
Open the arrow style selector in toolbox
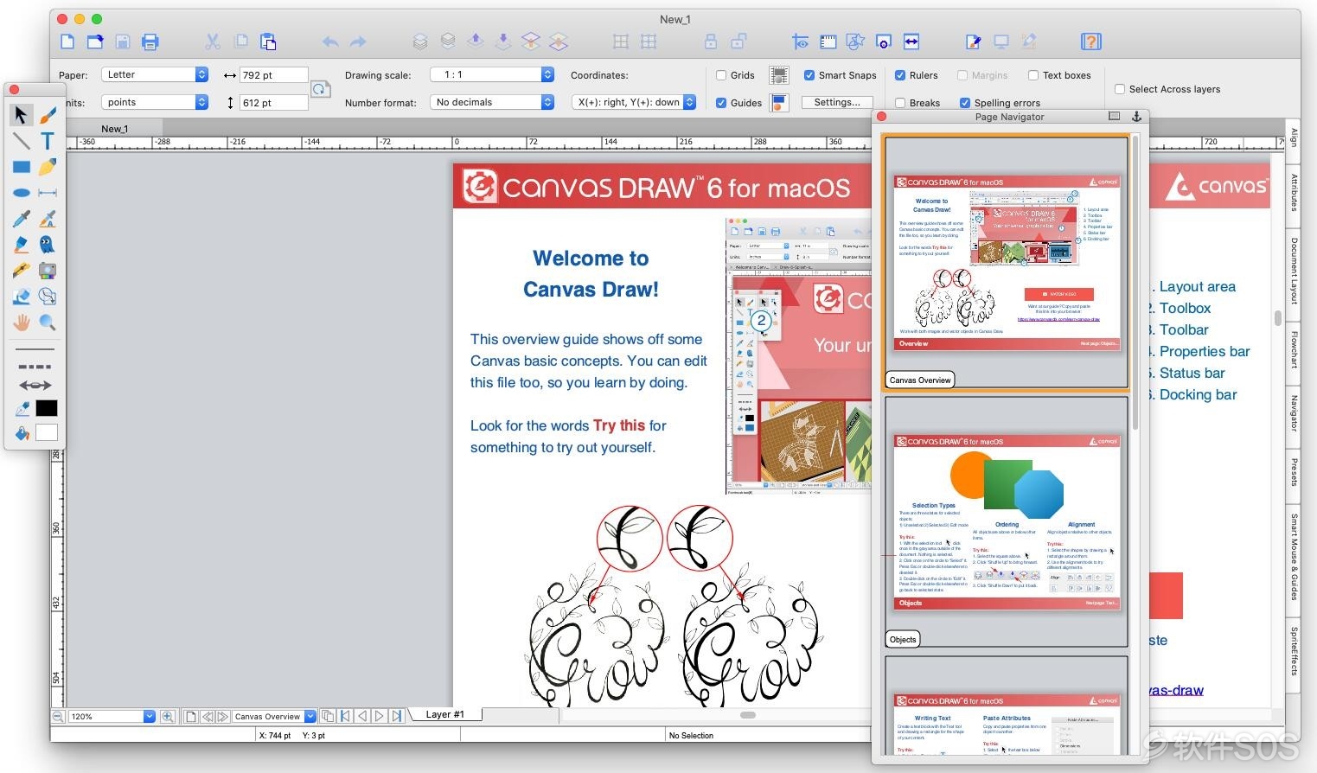pos(35,386)
